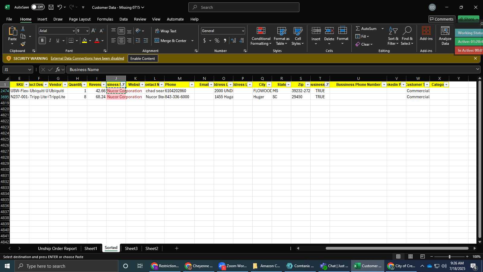
Task: Open the Insert ribbon tab
Action: 42,19
